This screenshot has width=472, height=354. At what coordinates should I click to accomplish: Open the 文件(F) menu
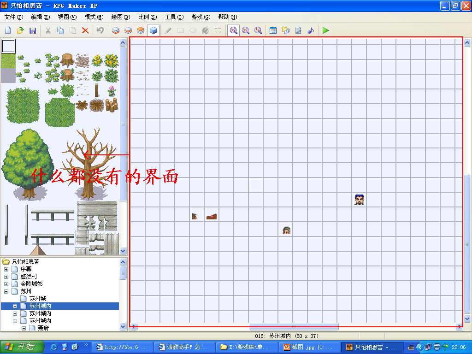point(14,17)
